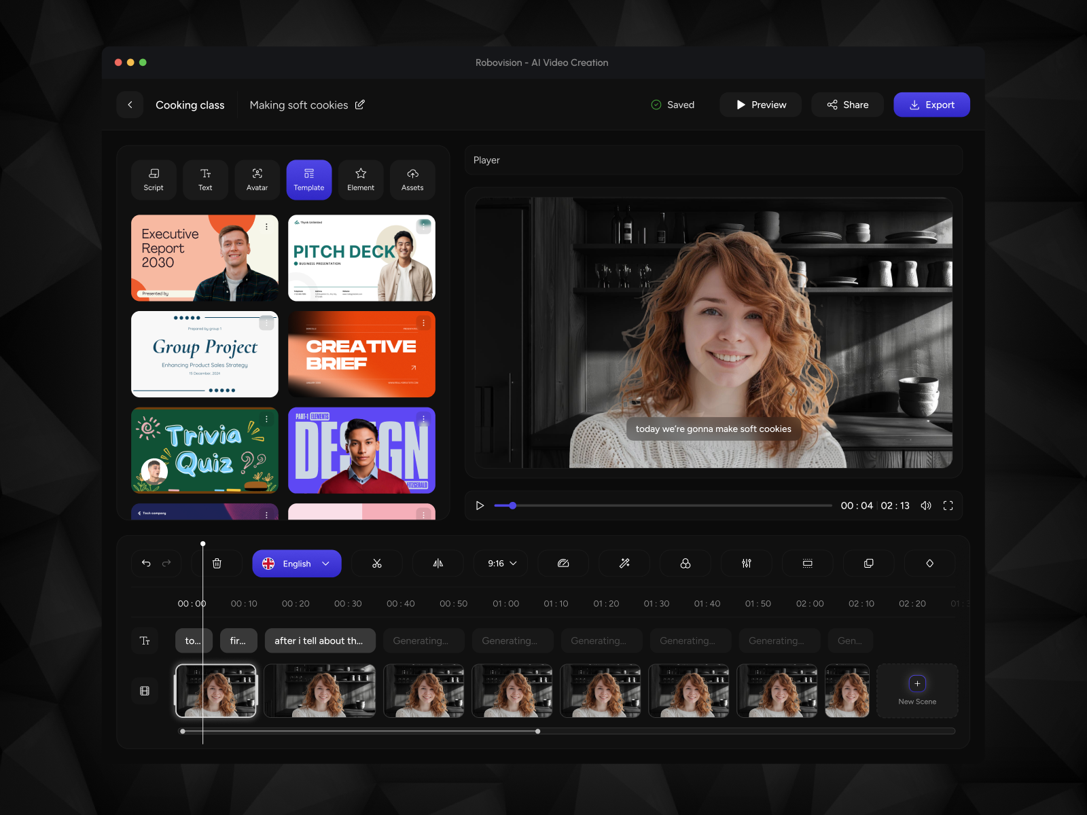The height and width of the screenshot is (815, 1087).
Task: Expand the 9:16 aspect ratio dropdown
Action: pyautogui.click(x=501, y=563)
